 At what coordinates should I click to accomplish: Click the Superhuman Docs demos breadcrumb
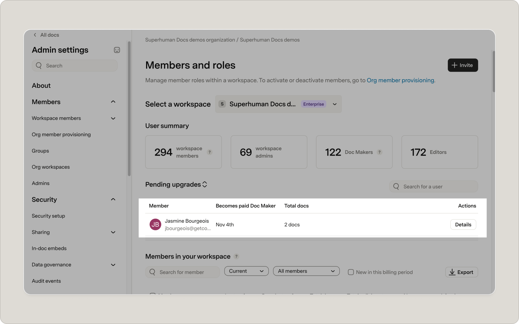270,40
